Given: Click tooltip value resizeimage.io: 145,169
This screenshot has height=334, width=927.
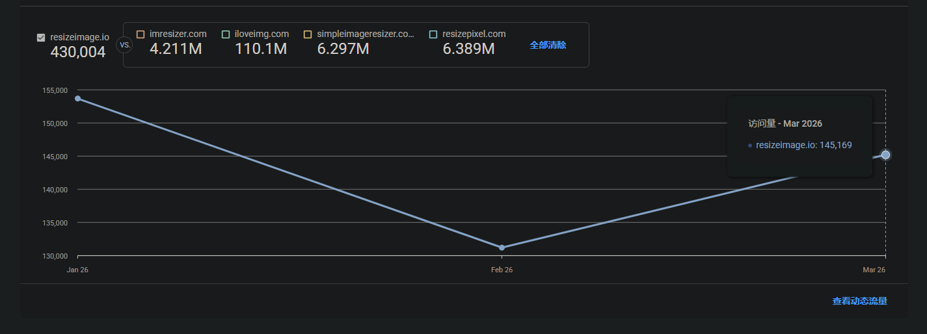Looking at the screenshot, I should click(x=804, y=145).
